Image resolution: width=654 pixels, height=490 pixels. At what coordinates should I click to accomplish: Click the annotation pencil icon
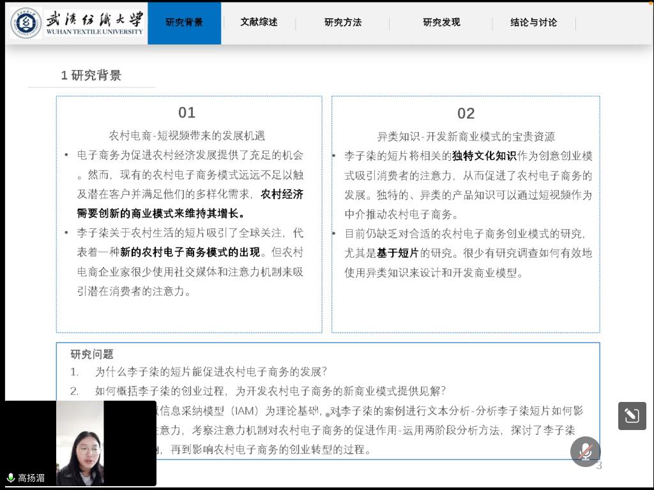tap(632, 416)
